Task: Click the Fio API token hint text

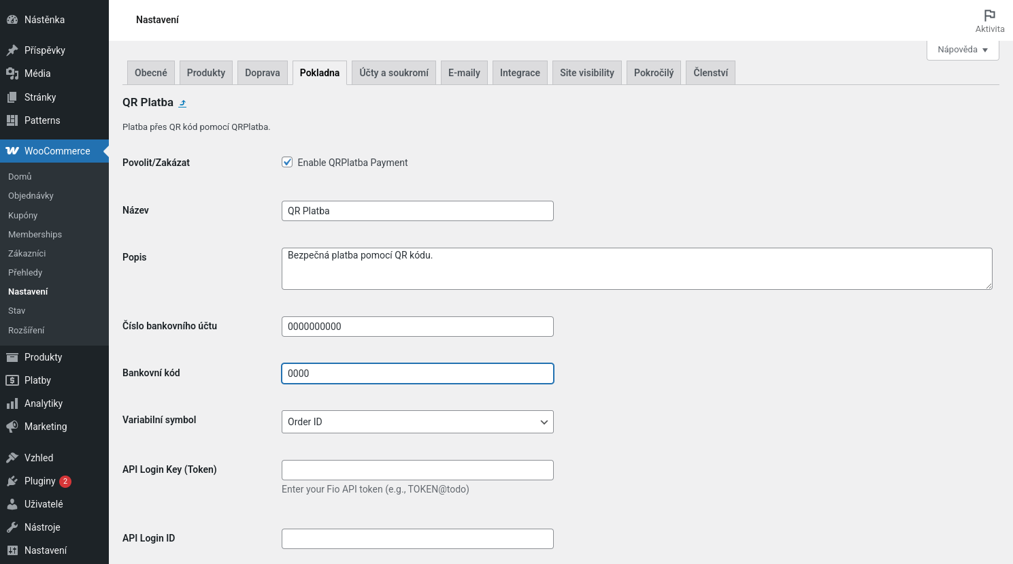Action: [376, 489]
